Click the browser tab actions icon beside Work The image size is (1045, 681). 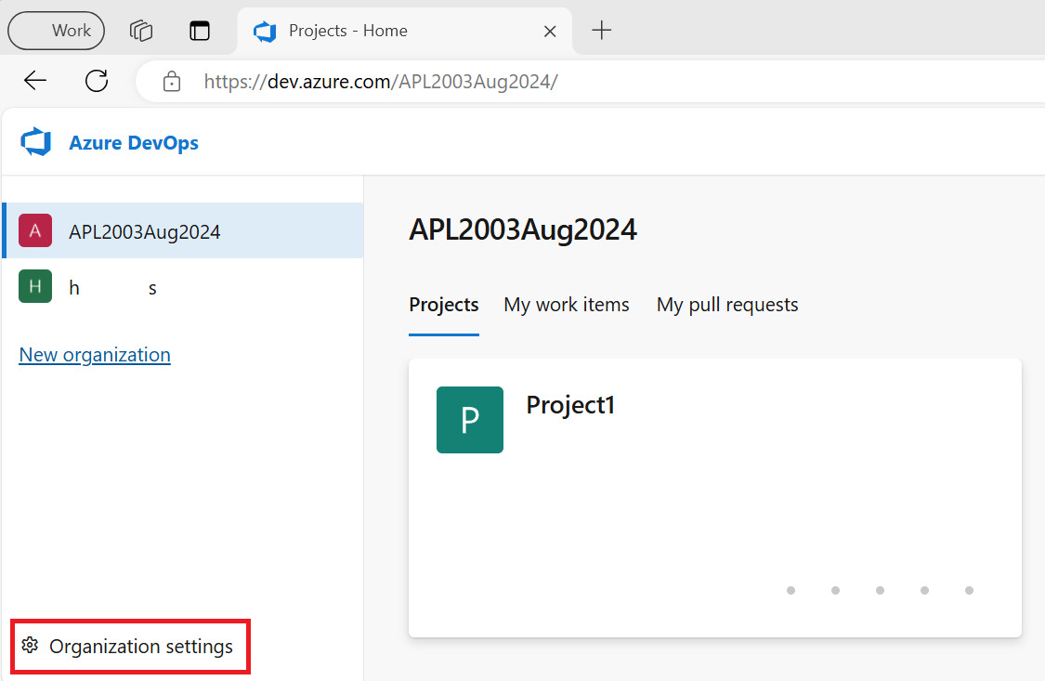tap(141, 31)
